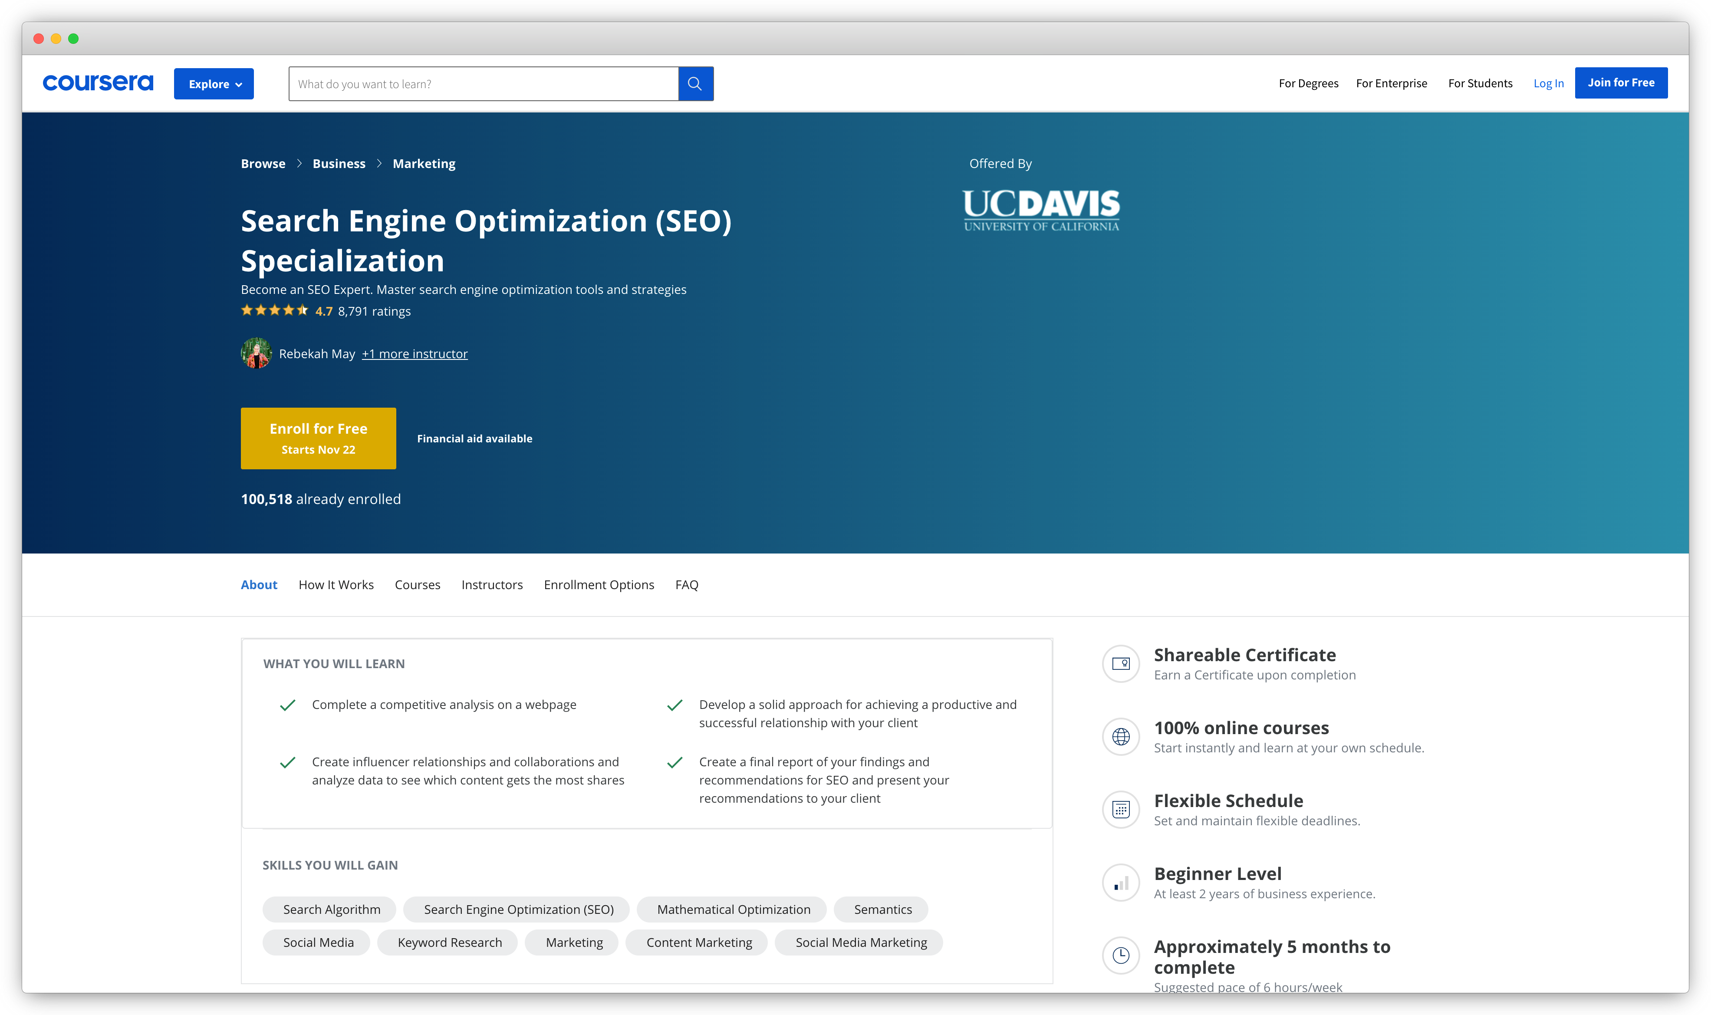The image size is (1711, 1015).
Task: Go to Marketing in the breadcrumb
Action: [423, 164]
